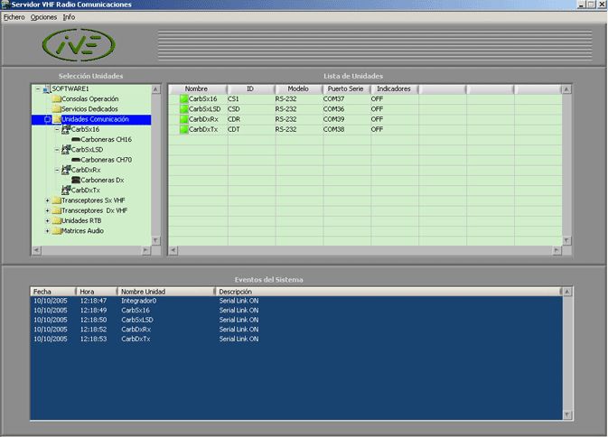Click the CarbSxLSD unit icon in tree

(66, 149)
